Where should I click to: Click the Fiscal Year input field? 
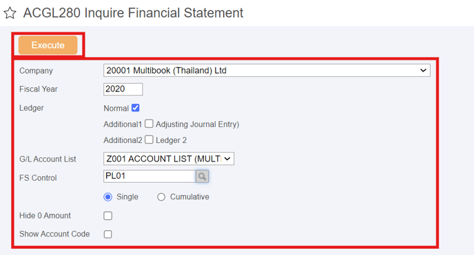[123, 89]
